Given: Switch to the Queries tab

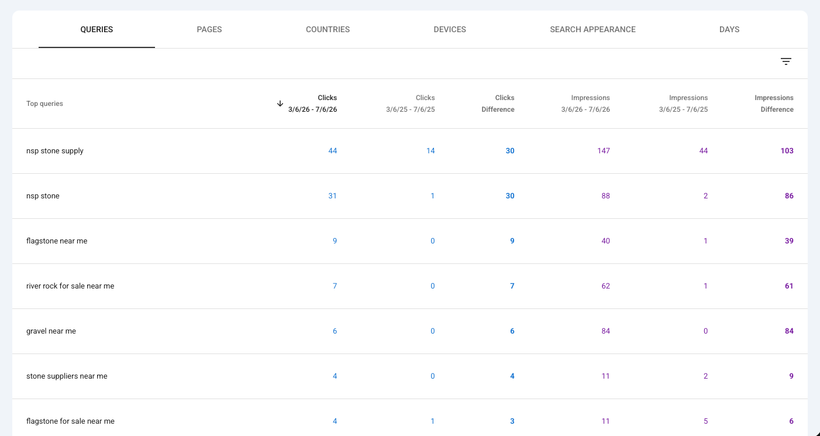Looking at the screenshot, I should [97, 29].
